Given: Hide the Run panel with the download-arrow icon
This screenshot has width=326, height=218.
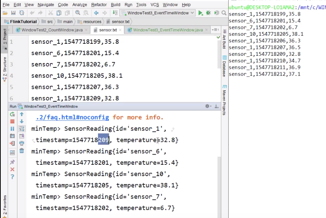Looking at the screenshot, I should pyautogui.click(x=217, y=106).
